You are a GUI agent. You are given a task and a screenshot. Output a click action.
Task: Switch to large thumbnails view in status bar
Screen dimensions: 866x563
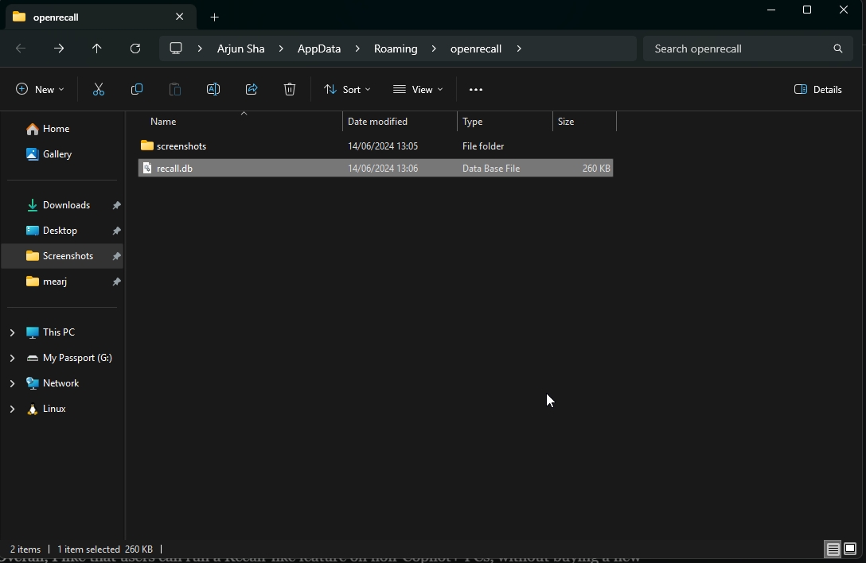pos(851,549)
